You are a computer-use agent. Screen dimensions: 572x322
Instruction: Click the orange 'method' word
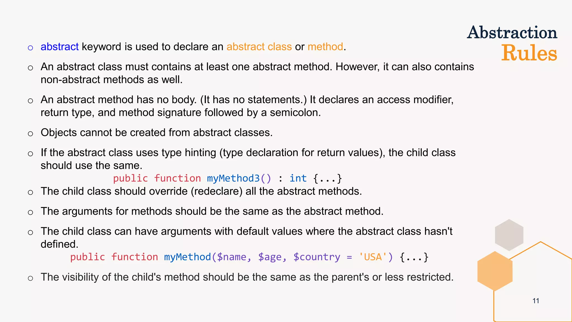point(325,47)
